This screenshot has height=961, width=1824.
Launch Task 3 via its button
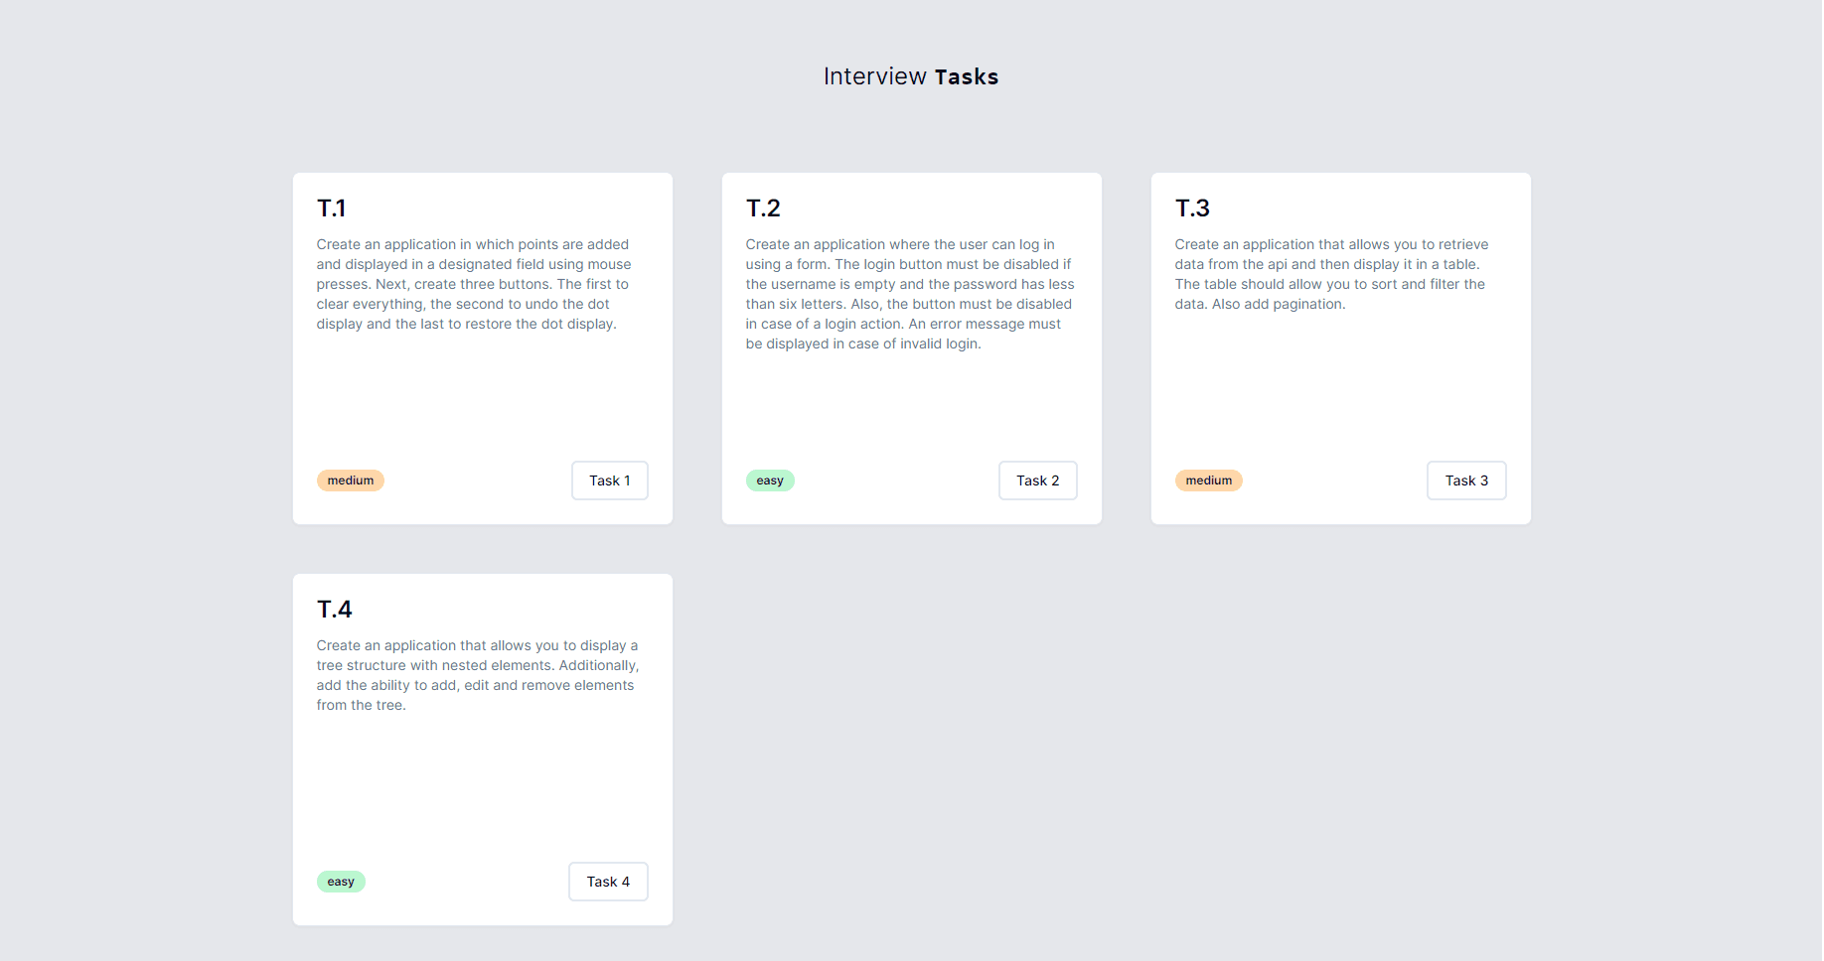(x=1465, y=480)
